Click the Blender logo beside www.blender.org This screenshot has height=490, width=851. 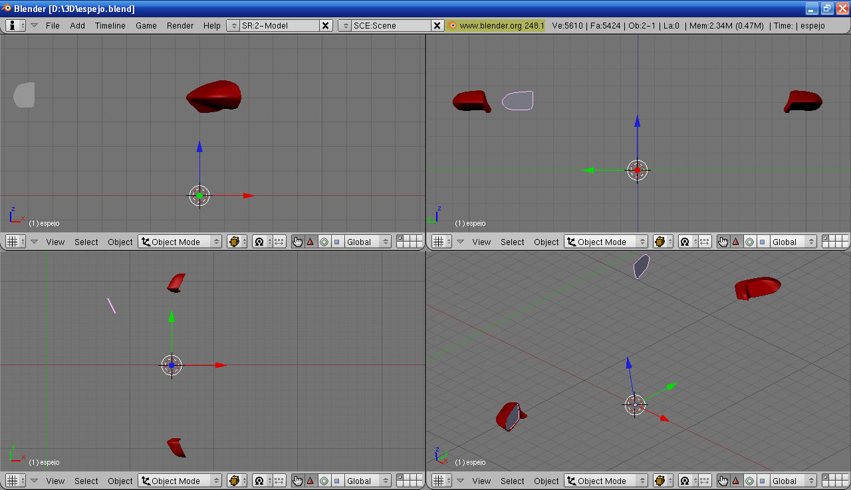click(453, 25)
